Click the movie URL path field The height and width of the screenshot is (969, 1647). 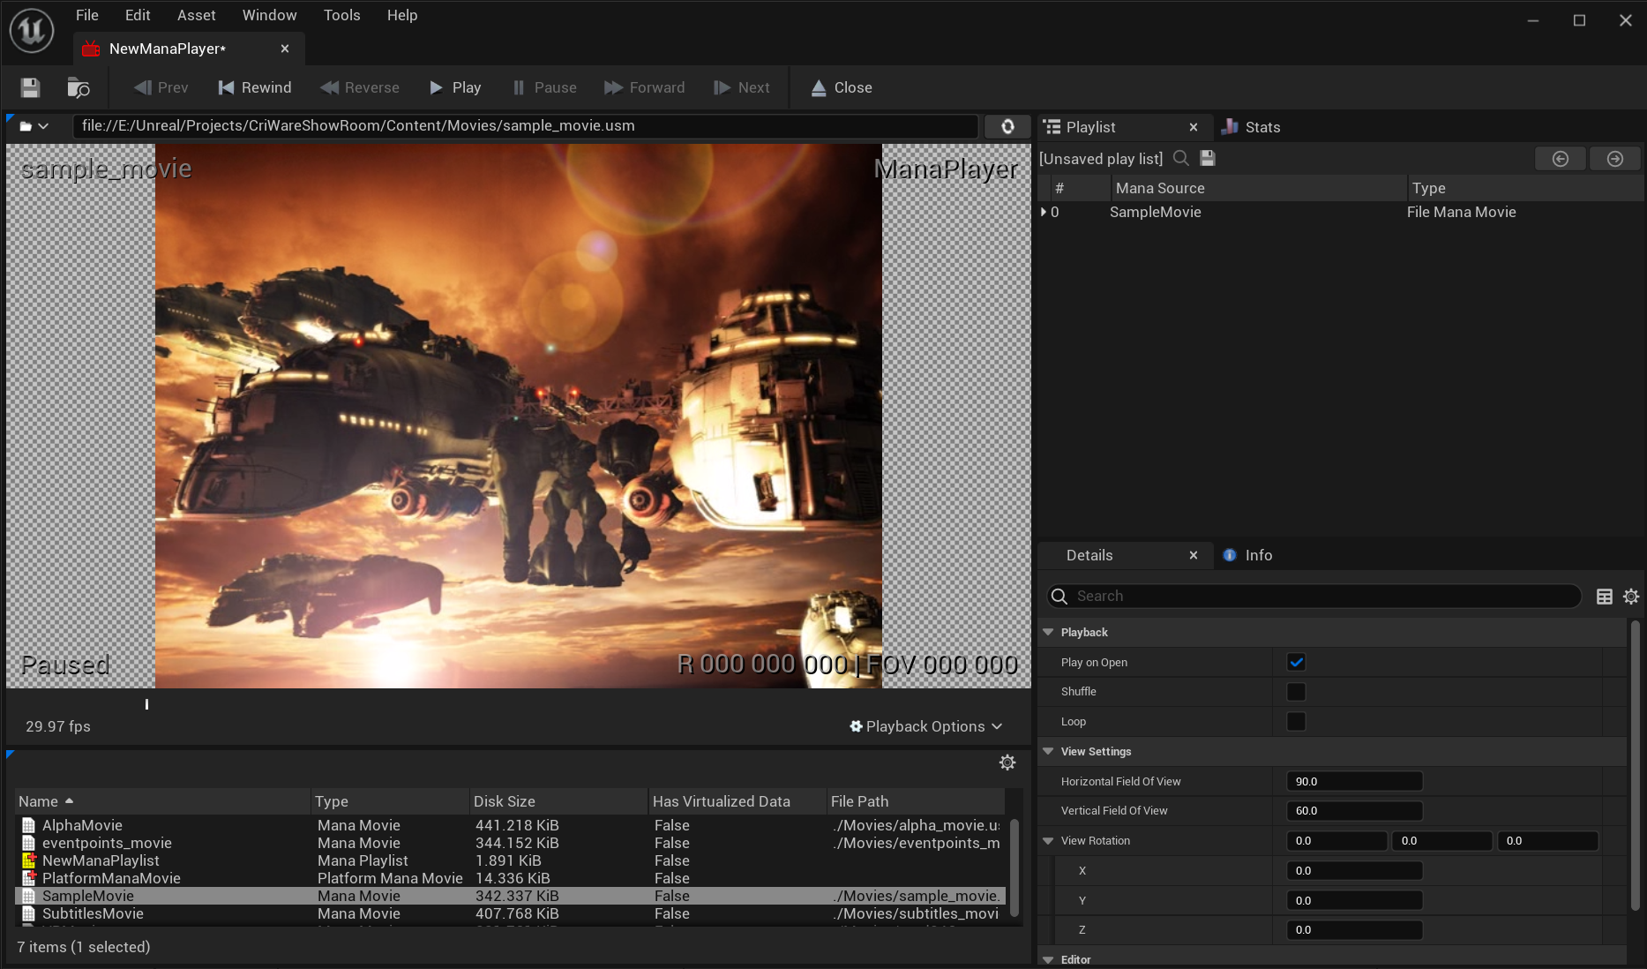525,126
